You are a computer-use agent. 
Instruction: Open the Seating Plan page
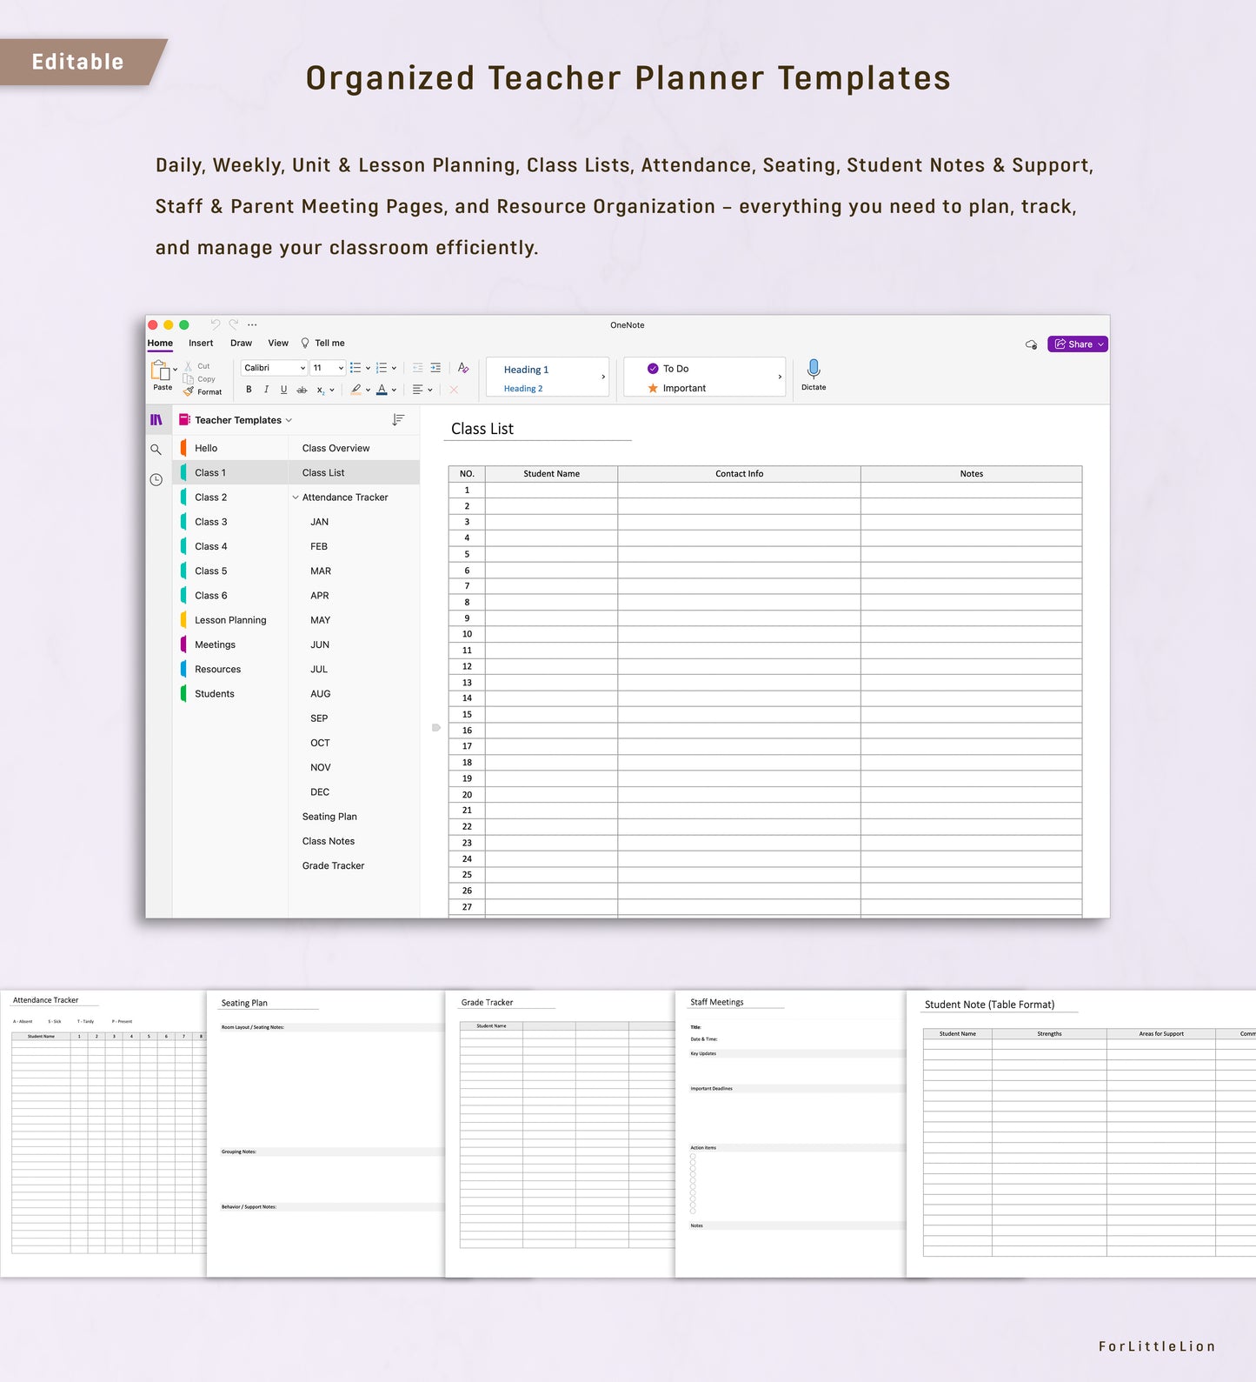pos(354,817)
